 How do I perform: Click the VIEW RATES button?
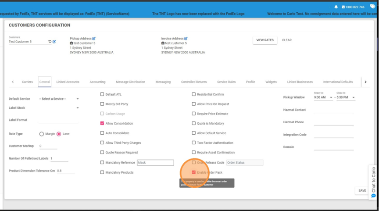pyautogui.click(x=265, y=40)
